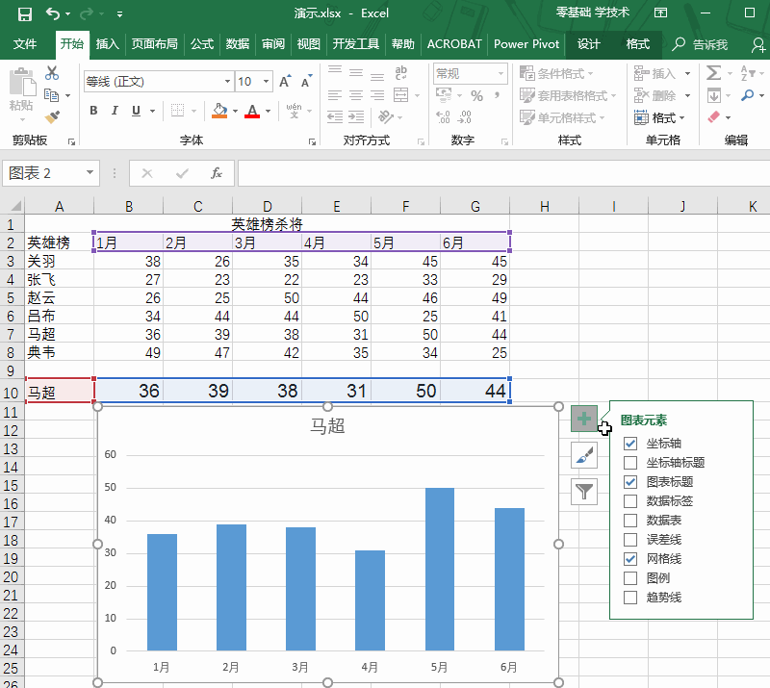
Task: Toggle Underline formatting
Action: tap(136, 111)
